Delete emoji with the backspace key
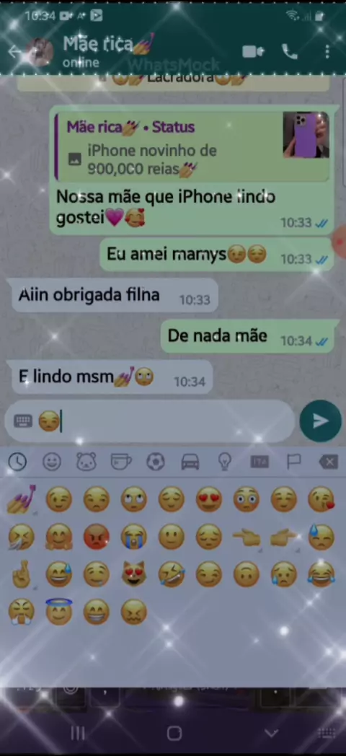This screenshot has height=756, width=346. coord(328,462)
